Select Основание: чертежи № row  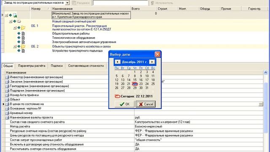[134, 109]
